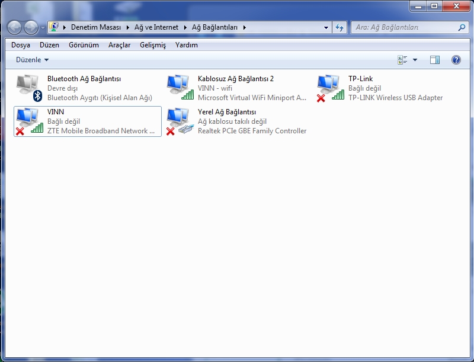Screen dimensions: 474x362
Task: Open the Düzenle dropdown menu
Action: 32,60
